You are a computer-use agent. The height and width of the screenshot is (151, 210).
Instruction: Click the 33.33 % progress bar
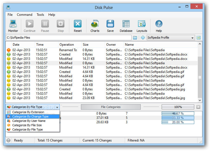[x=178, y=118]
